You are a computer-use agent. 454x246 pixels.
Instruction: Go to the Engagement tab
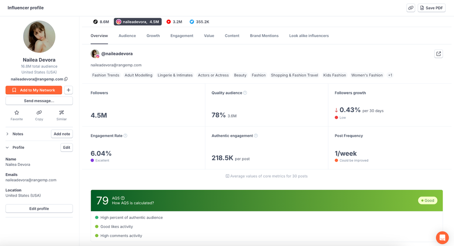(182, 36)
